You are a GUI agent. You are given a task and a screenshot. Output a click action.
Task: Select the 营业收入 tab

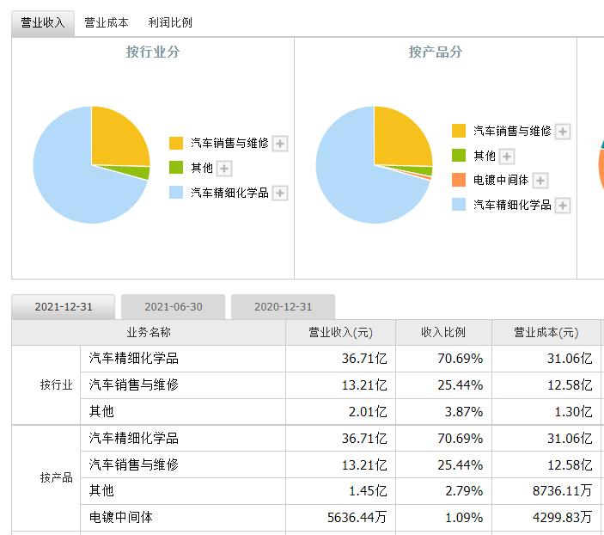pyautogui.click(x=43, y=23)
